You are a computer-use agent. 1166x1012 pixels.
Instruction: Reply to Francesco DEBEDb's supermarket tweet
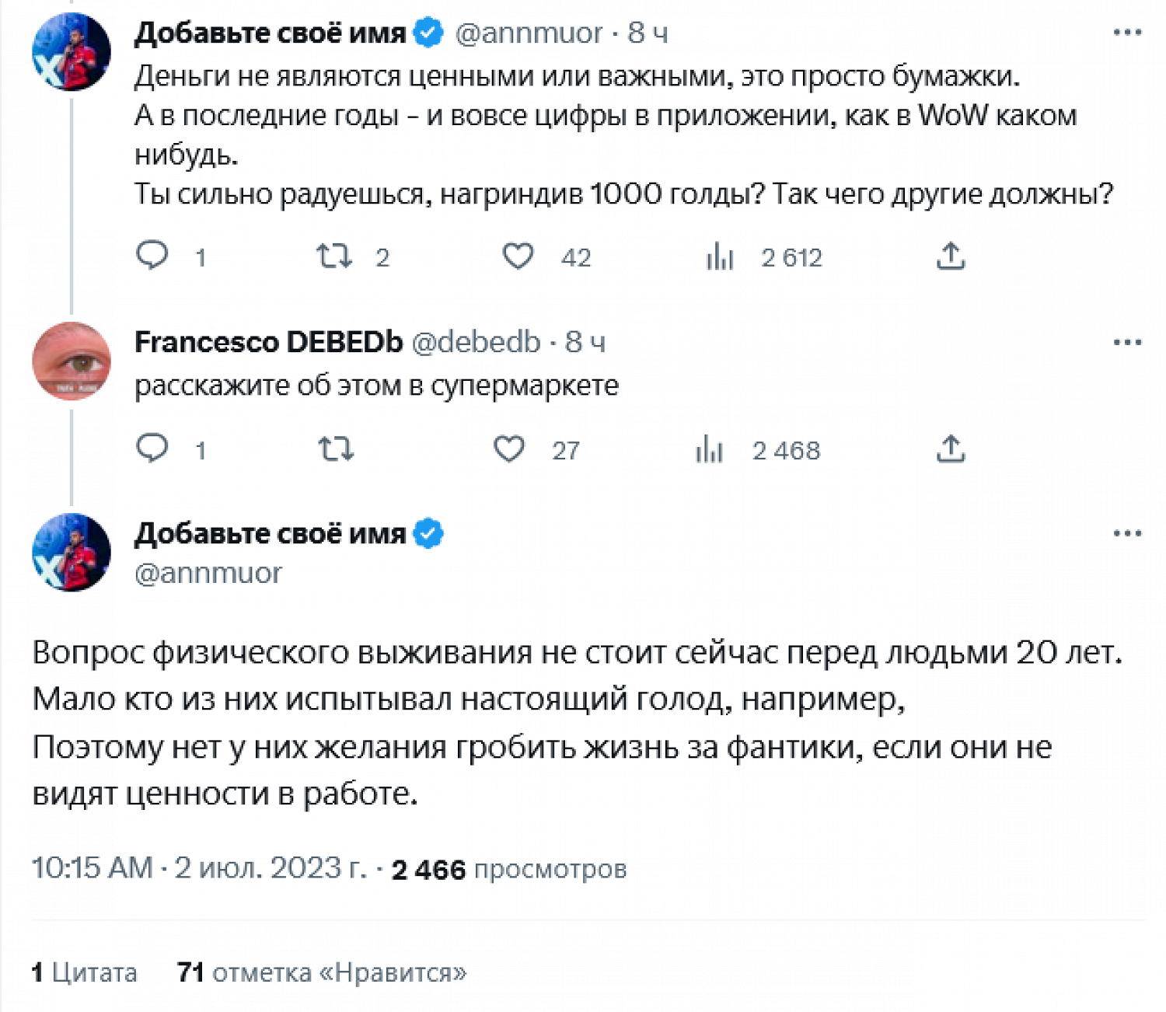[x=152, y=448]
